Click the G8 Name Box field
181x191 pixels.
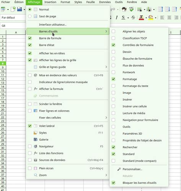[x=13, y=26]
